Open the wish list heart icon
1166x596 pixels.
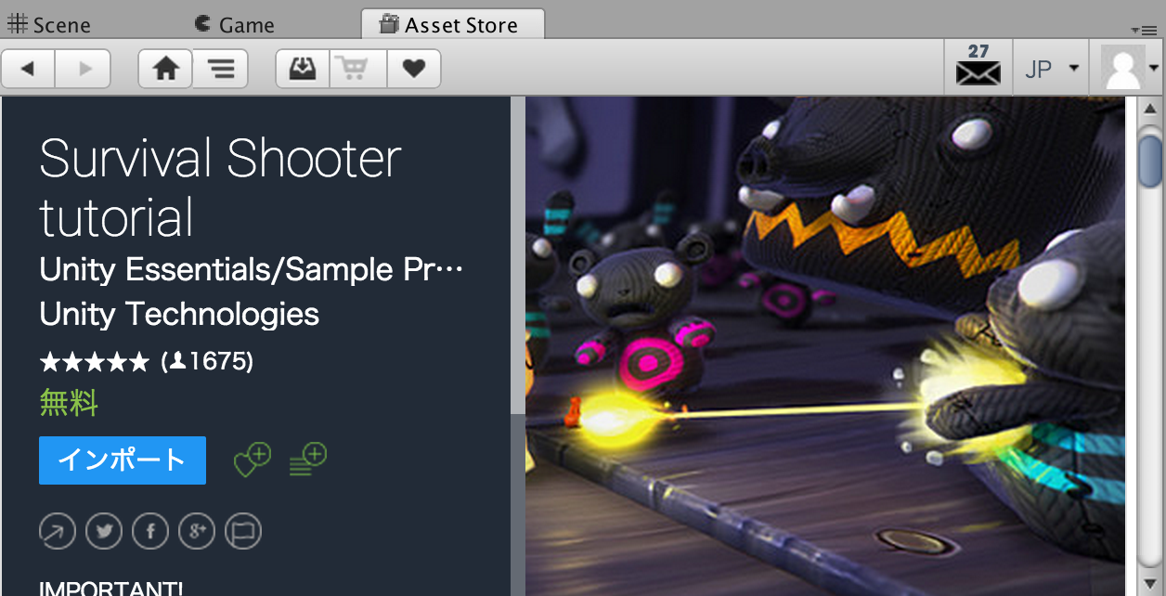414,69
